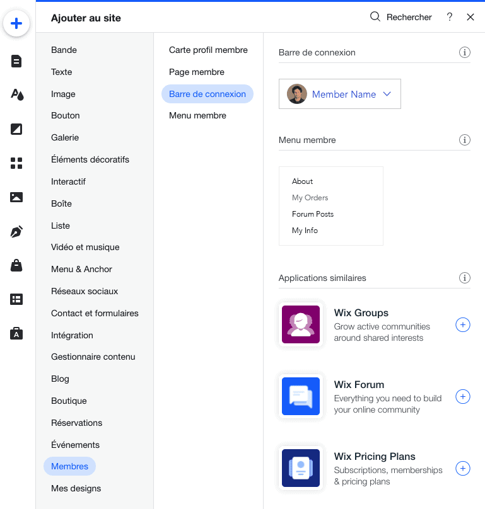The image size is (485, 509).
Task: Select the Réservations category
Action: (77, 423)
